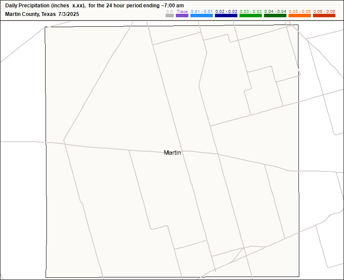Viewport: 344px width, 280px height.
Task: Click the purple Trace legend swatch
Action: click(182, 16)
